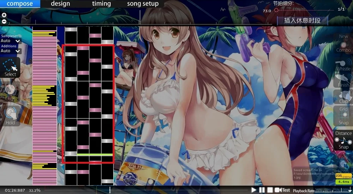This screenshot has height=194, width=353.
Task: Switch to the compose tab
Action: [x=20, y=4]
